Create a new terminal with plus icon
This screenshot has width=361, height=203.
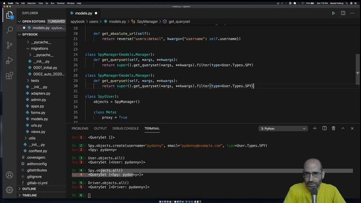(315, 129)
